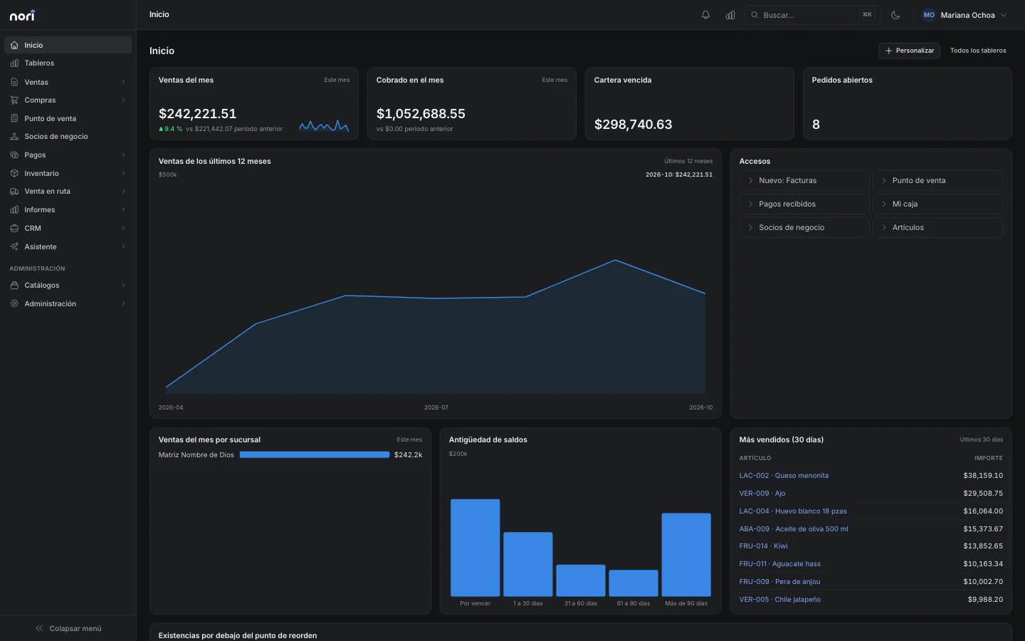Click the nori logo
The width and height of the screenshot is (1025, 641).
coord(22,15)
